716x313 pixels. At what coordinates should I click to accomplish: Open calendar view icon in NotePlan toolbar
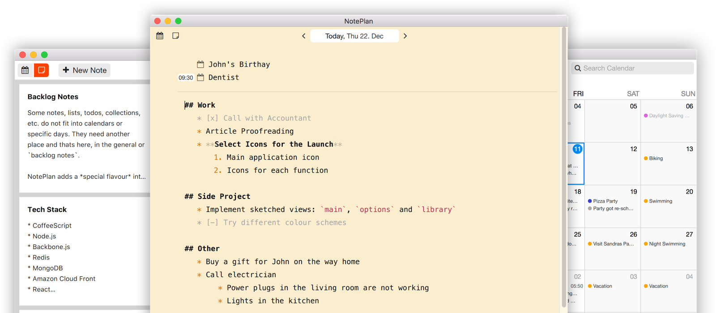pos(160,36)
